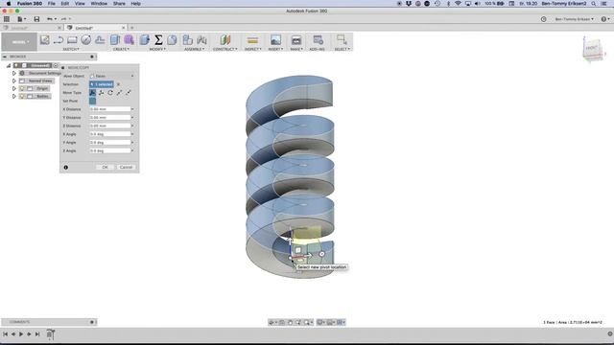The image size is (614, 345).
Task: Click the job status clock icon
Action: [x=544, y=19]
